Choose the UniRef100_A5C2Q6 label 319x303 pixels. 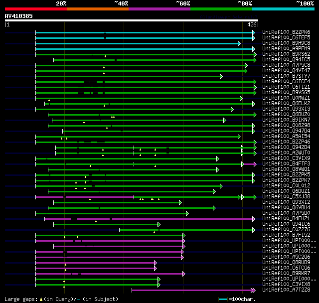pos(286,257)
